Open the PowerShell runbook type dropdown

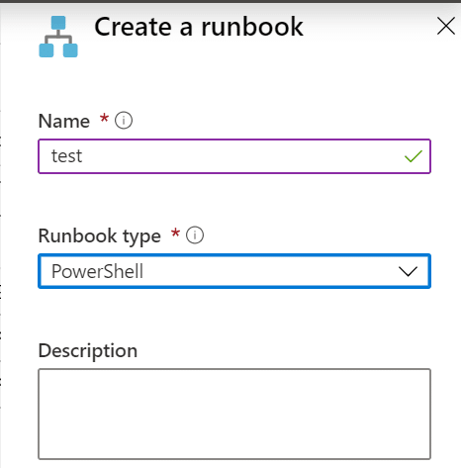click(234, 271)
